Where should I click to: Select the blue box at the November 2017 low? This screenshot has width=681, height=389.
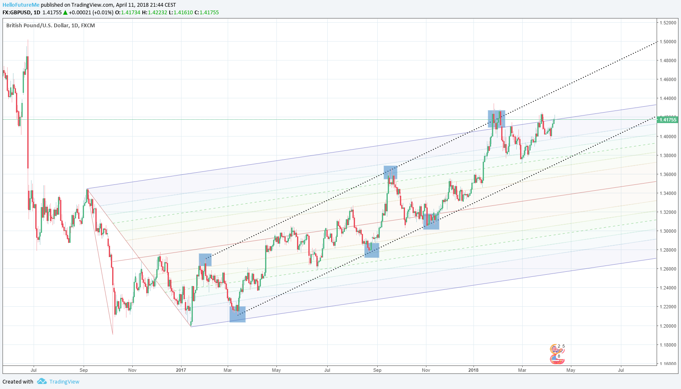tap(431, 221)
